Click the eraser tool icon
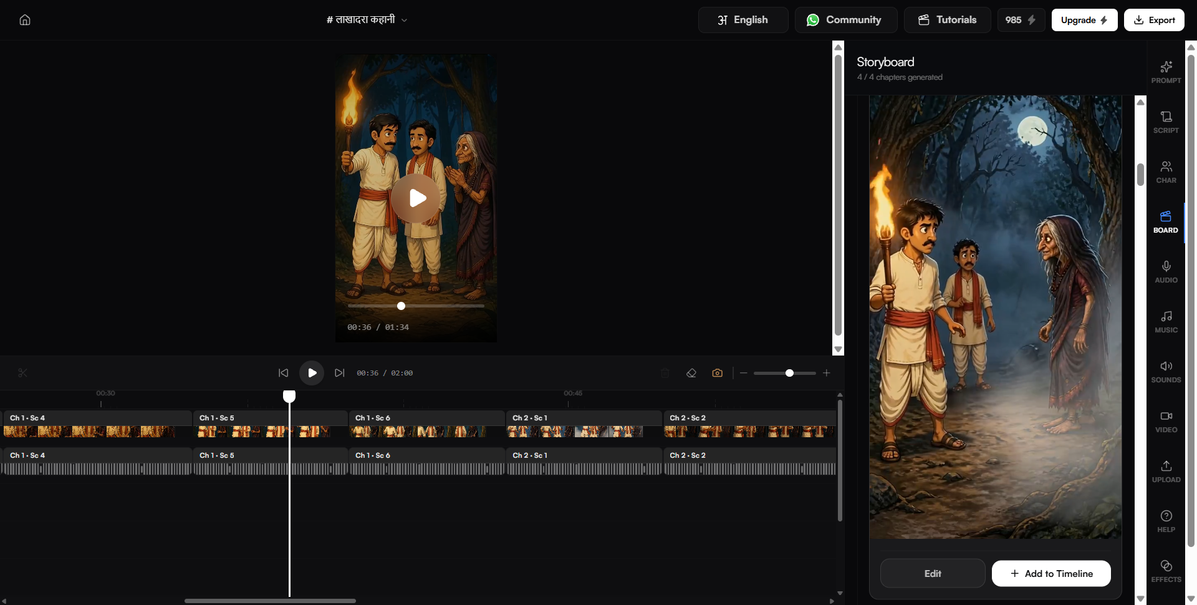This screenshot has width=1197, height=605. 691,373
